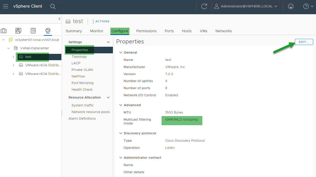This screenshot has height=177, width=316.
Task: Open the Hosts tab
Action: click(x=187, y=31)
